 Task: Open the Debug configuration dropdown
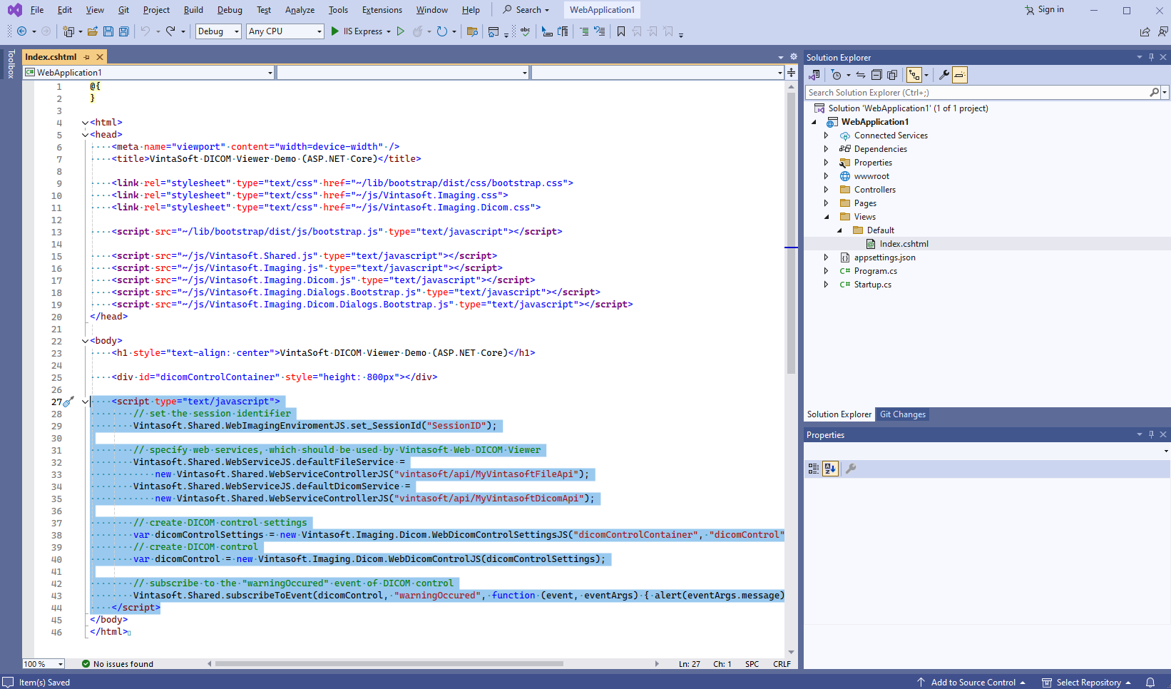pyautogui.click(x=218, y=31)
